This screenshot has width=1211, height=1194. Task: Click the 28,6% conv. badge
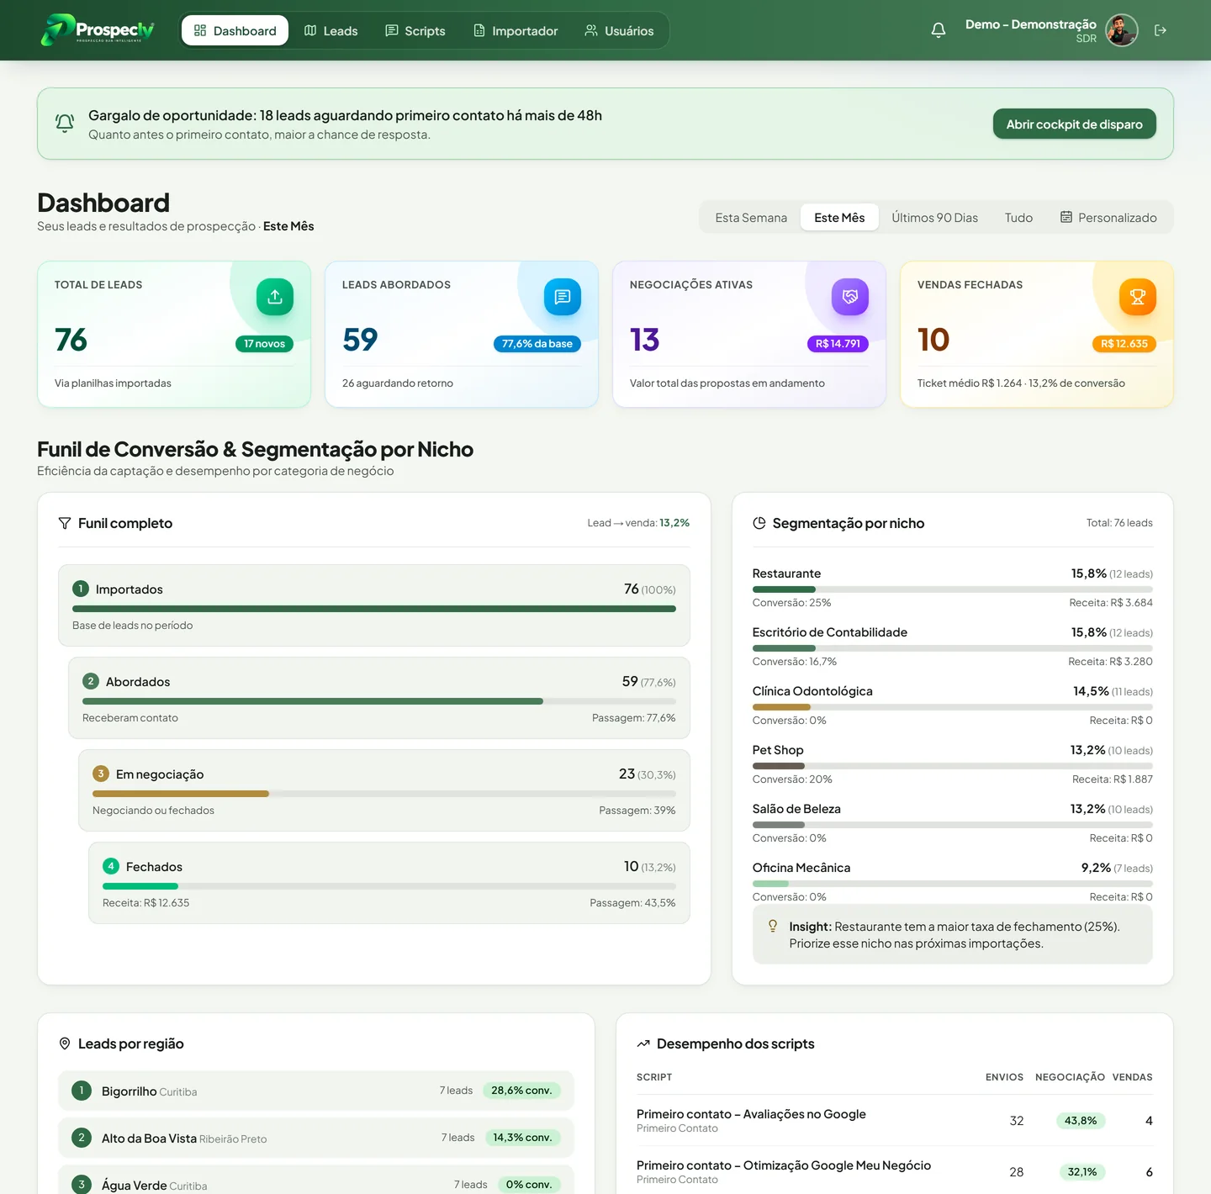point(521,1091)
